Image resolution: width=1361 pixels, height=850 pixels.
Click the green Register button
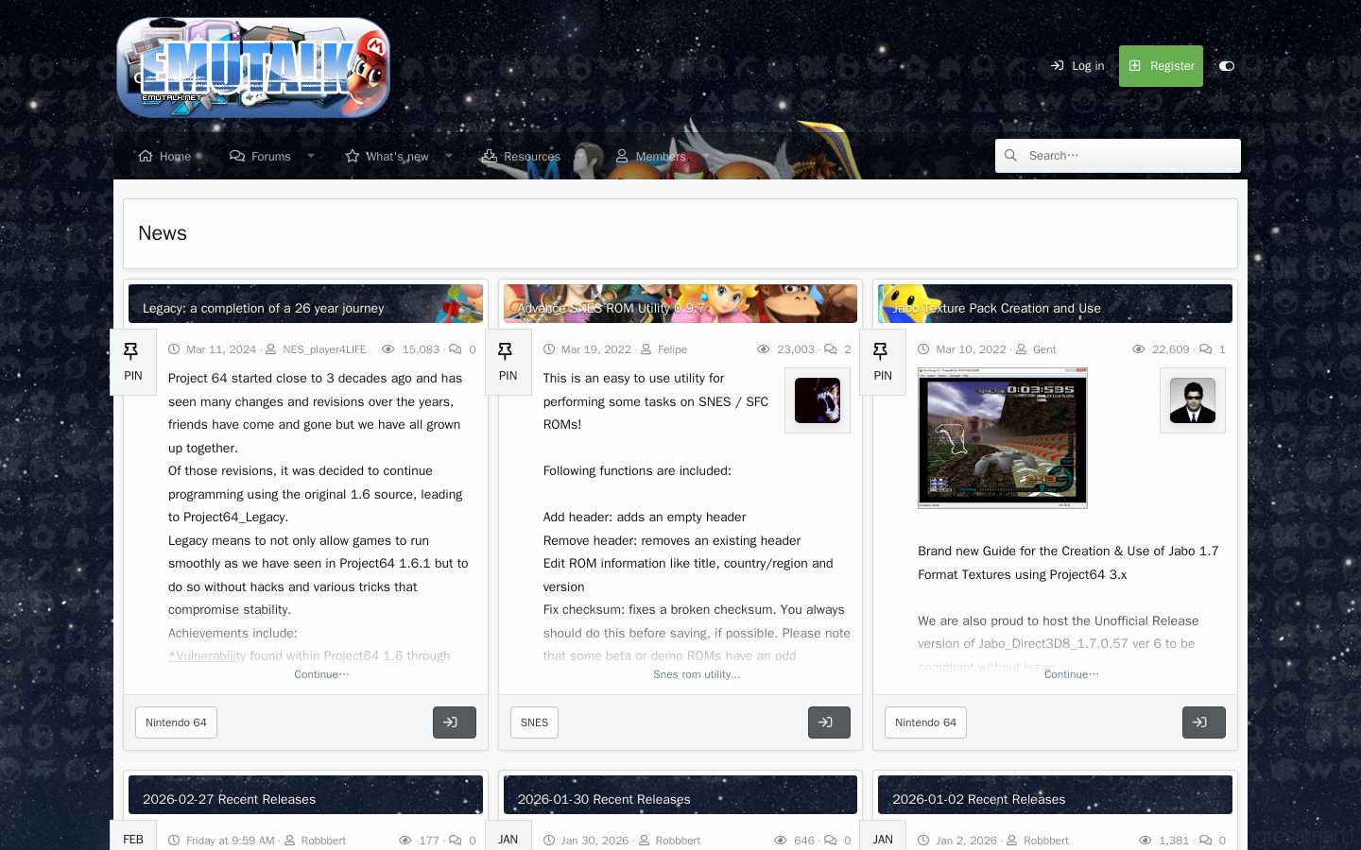(1161, 66)
